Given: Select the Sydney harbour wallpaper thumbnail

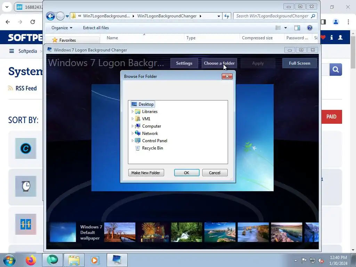Looking at the screenshot, I should pos(220,232).
